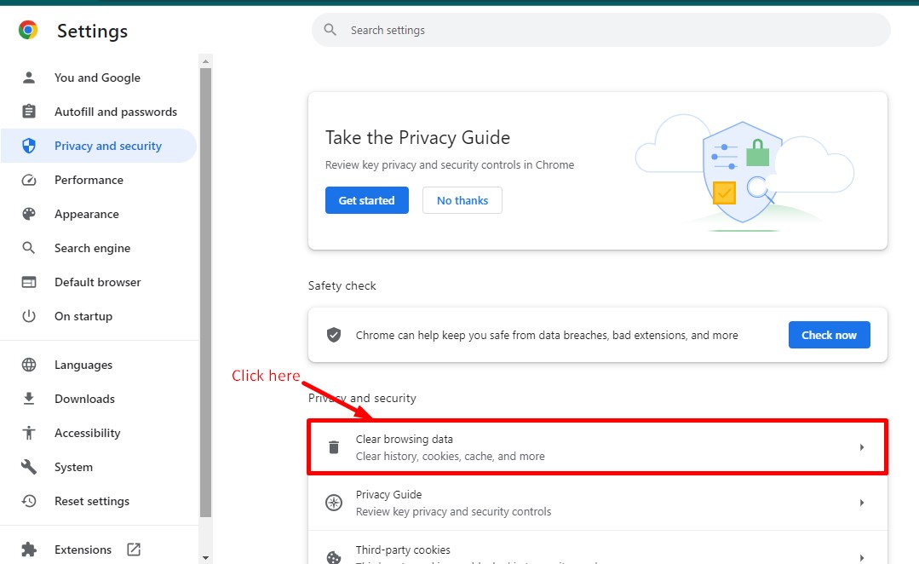Open the Performance settings page
Screen dimensions: 919x564
(99, 180)
